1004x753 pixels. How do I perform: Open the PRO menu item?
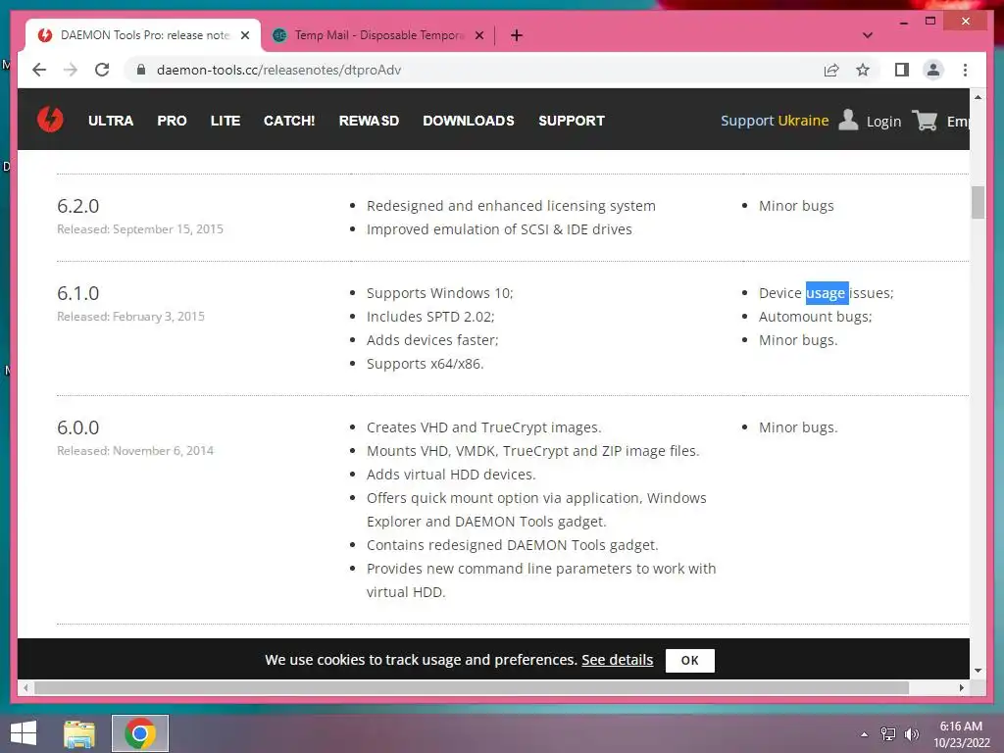coord(172,121)
